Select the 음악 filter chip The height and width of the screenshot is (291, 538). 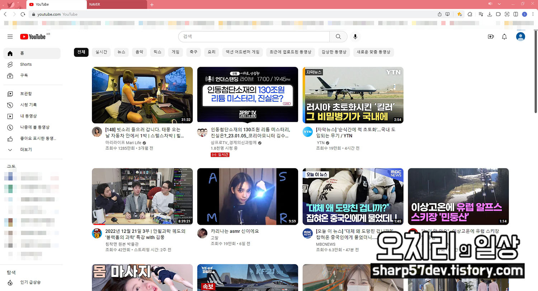point(139,52)
